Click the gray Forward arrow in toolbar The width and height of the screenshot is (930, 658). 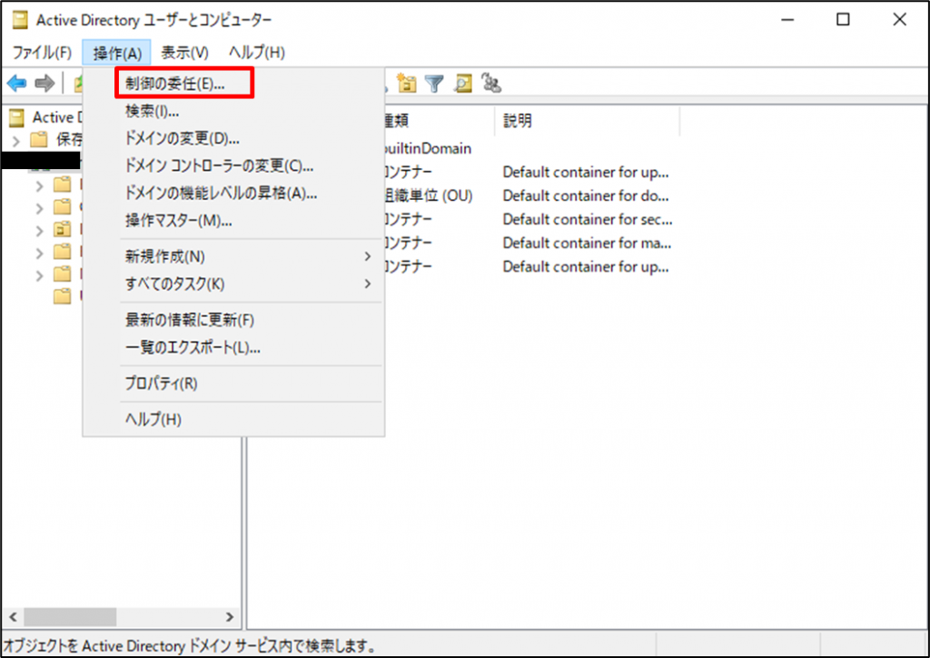click(x=45, y=83)
